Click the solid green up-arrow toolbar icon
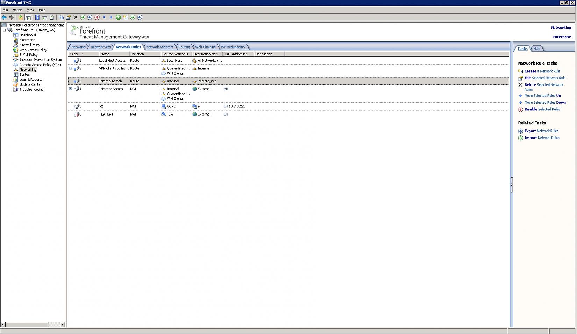This screenshot has width=577, height=334. click(x=118, y=17)
